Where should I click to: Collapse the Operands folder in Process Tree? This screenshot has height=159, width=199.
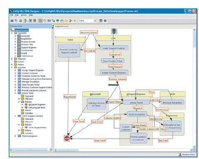coord(12,33)
